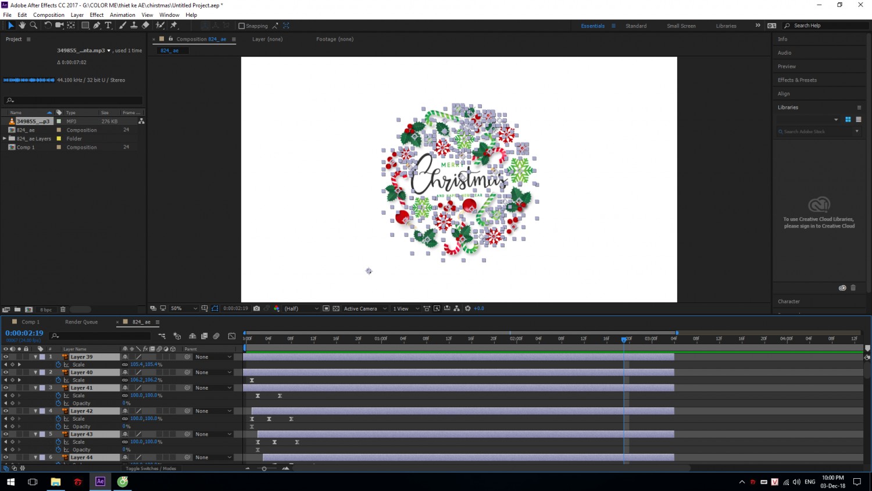Select the Roto Brush tool
This screenshot has height=491, width=872.
160,26
